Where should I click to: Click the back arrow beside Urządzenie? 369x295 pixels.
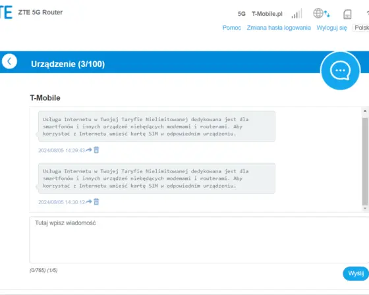(x=9, y=61)
